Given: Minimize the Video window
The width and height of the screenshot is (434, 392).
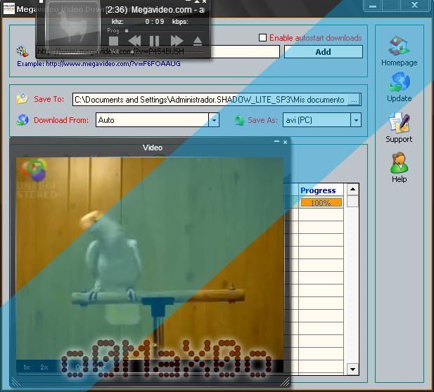Looking at the screenshot, I should [276, 142].
